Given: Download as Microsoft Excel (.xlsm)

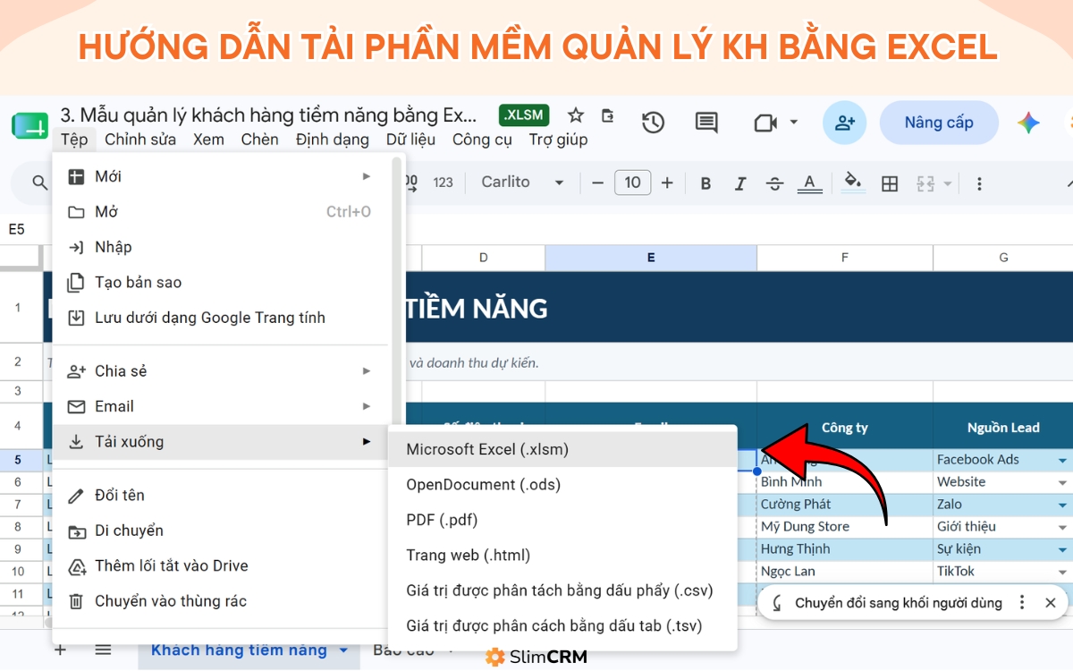Looking at the screenshot, I should pyautogui.click(x=562, y=449).
